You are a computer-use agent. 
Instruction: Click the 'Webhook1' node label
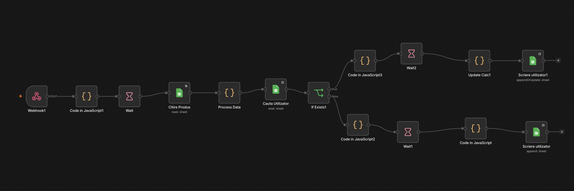point(37,111)
